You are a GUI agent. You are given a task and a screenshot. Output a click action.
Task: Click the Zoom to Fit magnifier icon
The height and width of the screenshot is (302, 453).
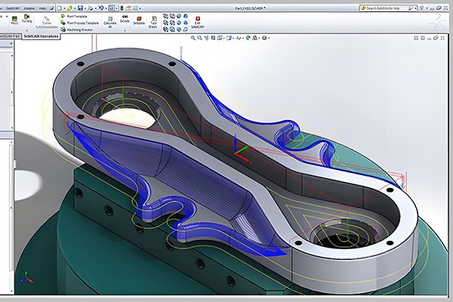coord(193,38)
